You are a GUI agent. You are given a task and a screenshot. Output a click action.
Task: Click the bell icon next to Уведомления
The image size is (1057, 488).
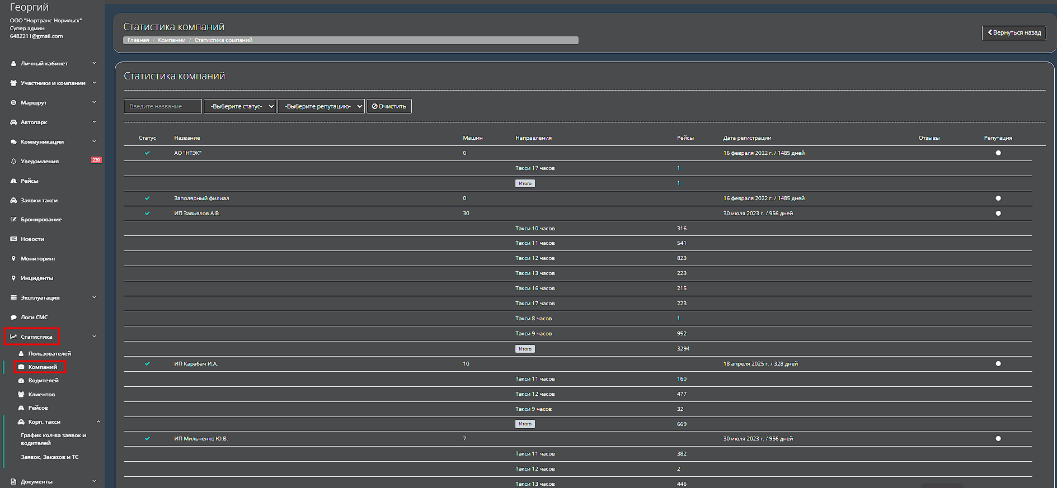13,162
